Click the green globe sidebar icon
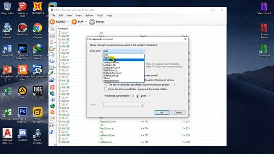The image size is (274, 154). click(x=52, y=106)
